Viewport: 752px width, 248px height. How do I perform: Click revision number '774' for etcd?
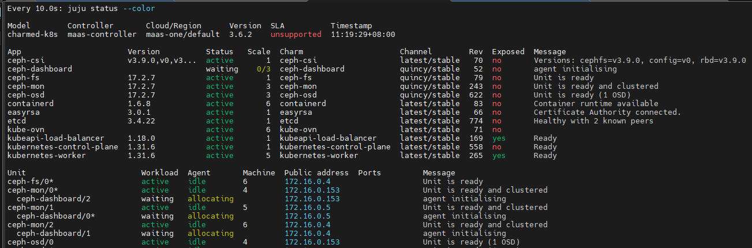pyautogui.click(x=476, y=121)
